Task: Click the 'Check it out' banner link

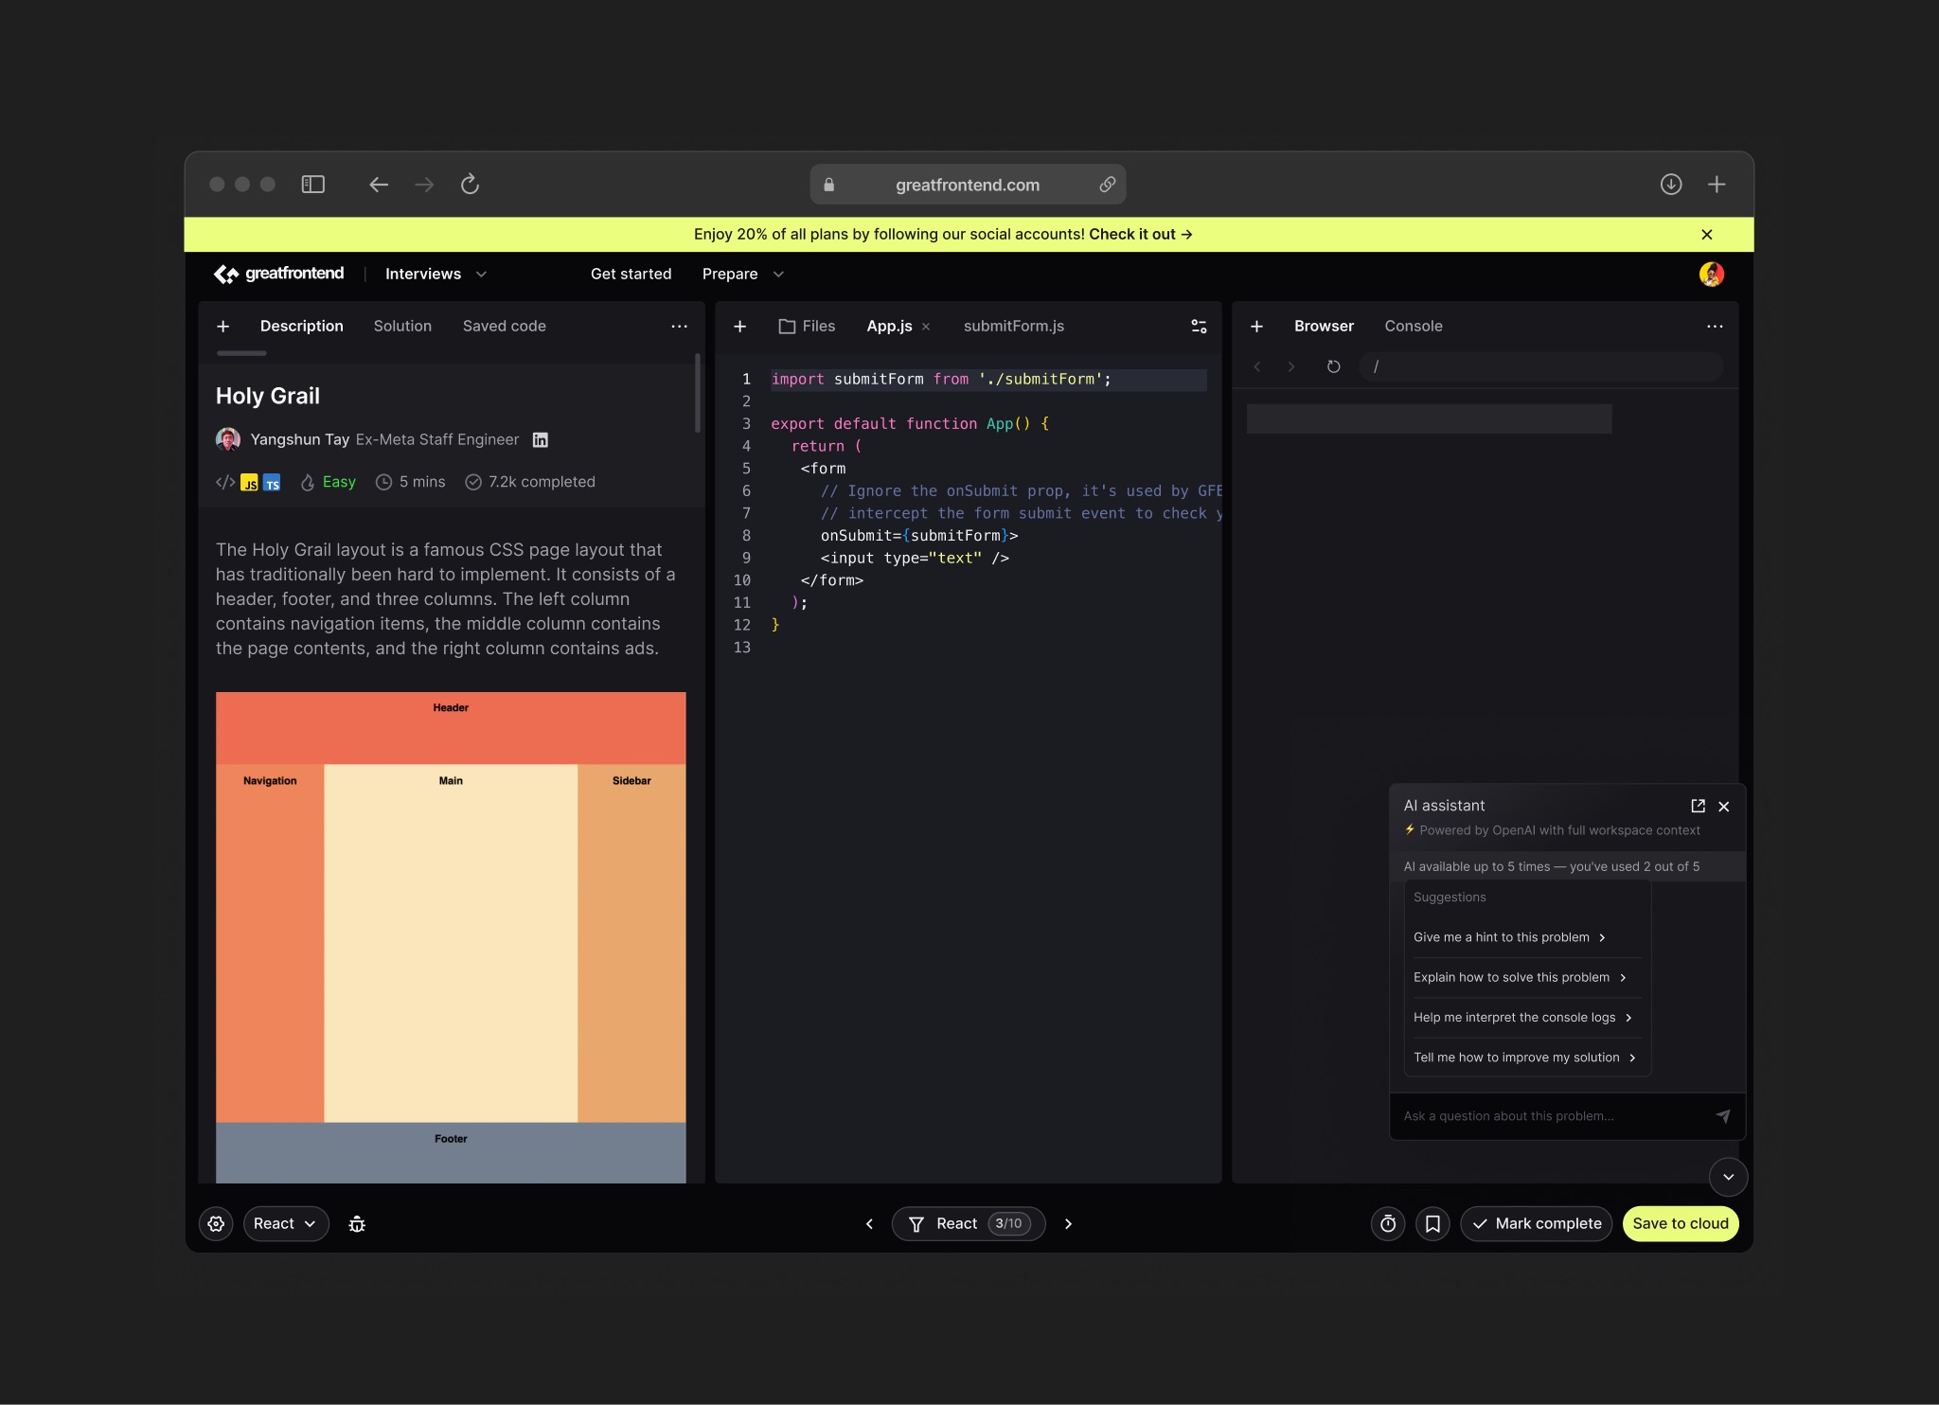Action: [x=1140, y=235]
